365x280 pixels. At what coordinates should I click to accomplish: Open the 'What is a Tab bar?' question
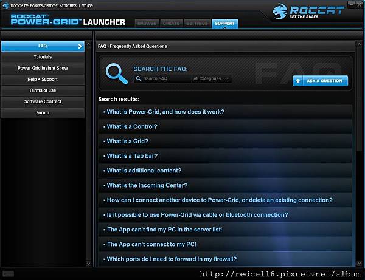tap(225, 156)
